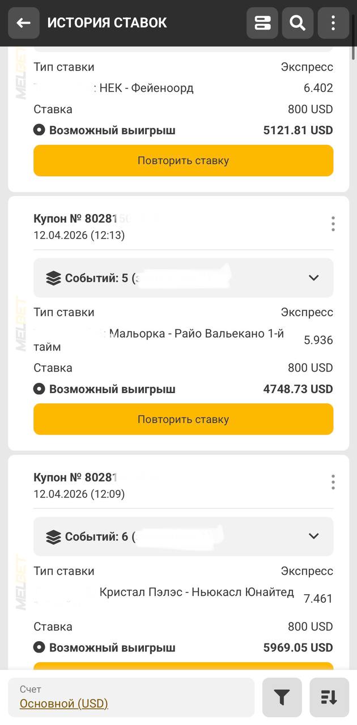Repeat the Мальорка - Райо Вальекано bet

pyautogui.click(x=183, y=419)
